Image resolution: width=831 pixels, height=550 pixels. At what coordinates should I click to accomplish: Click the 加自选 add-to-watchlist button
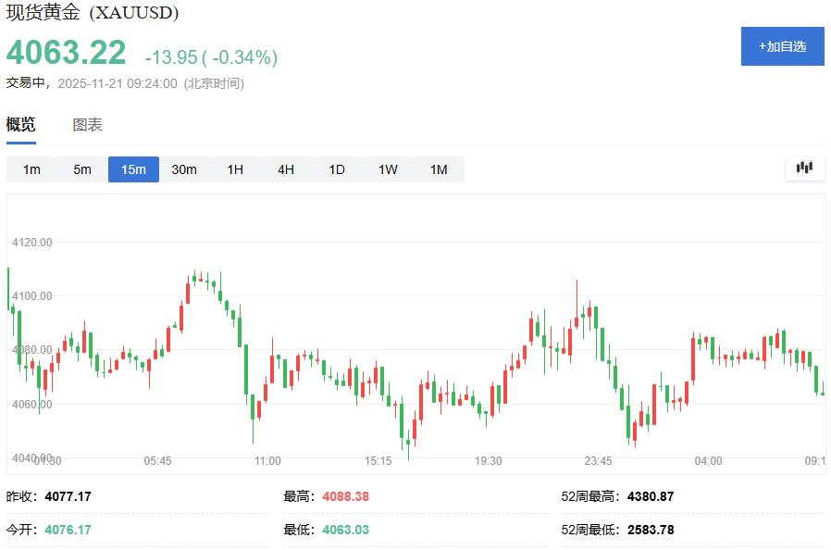782,46
